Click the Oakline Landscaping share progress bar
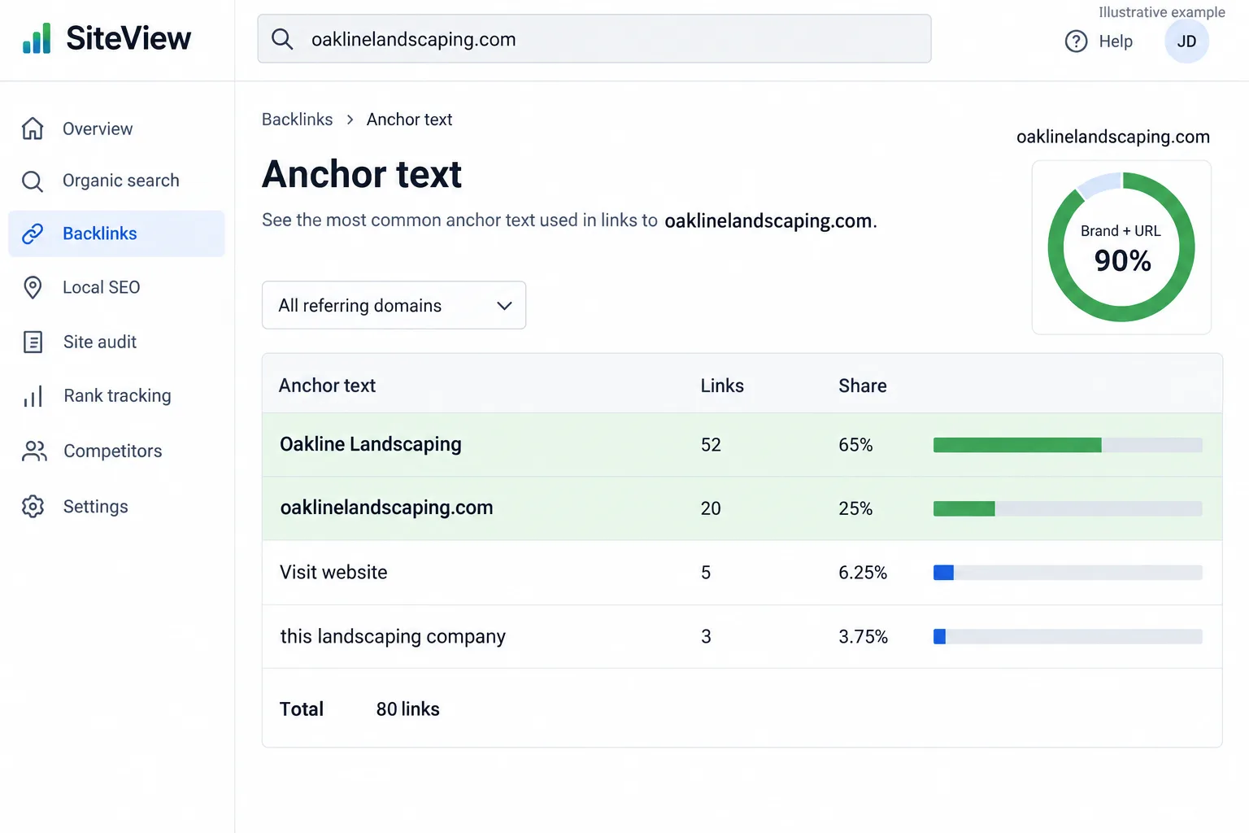This screenshot has width=1249, height=833. (1068, 445)
